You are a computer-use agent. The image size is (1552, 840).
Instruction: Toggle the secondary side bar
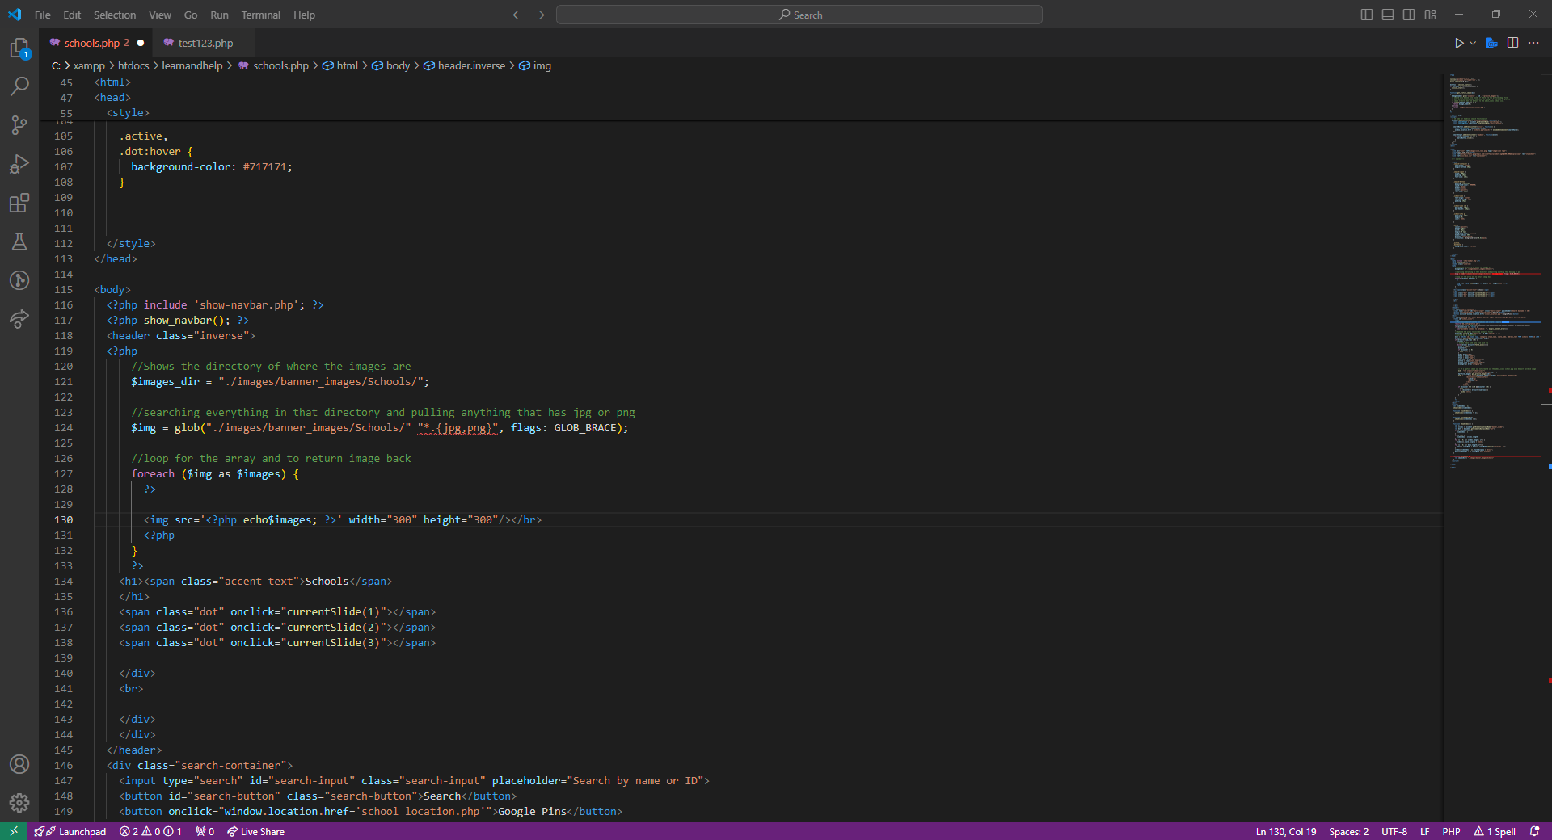click(x=1409, y=15)
